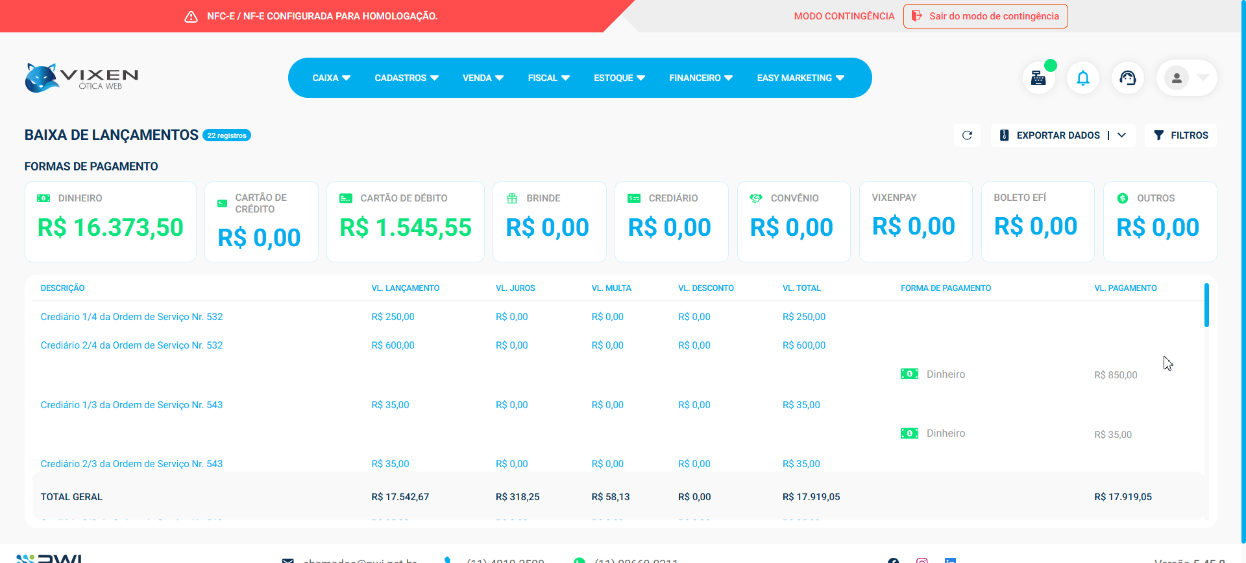Image resolution: width=1246 pixels, height=563 pixels.
Task: Click the Cartão de Débito card icon
Action: (346, 198)
